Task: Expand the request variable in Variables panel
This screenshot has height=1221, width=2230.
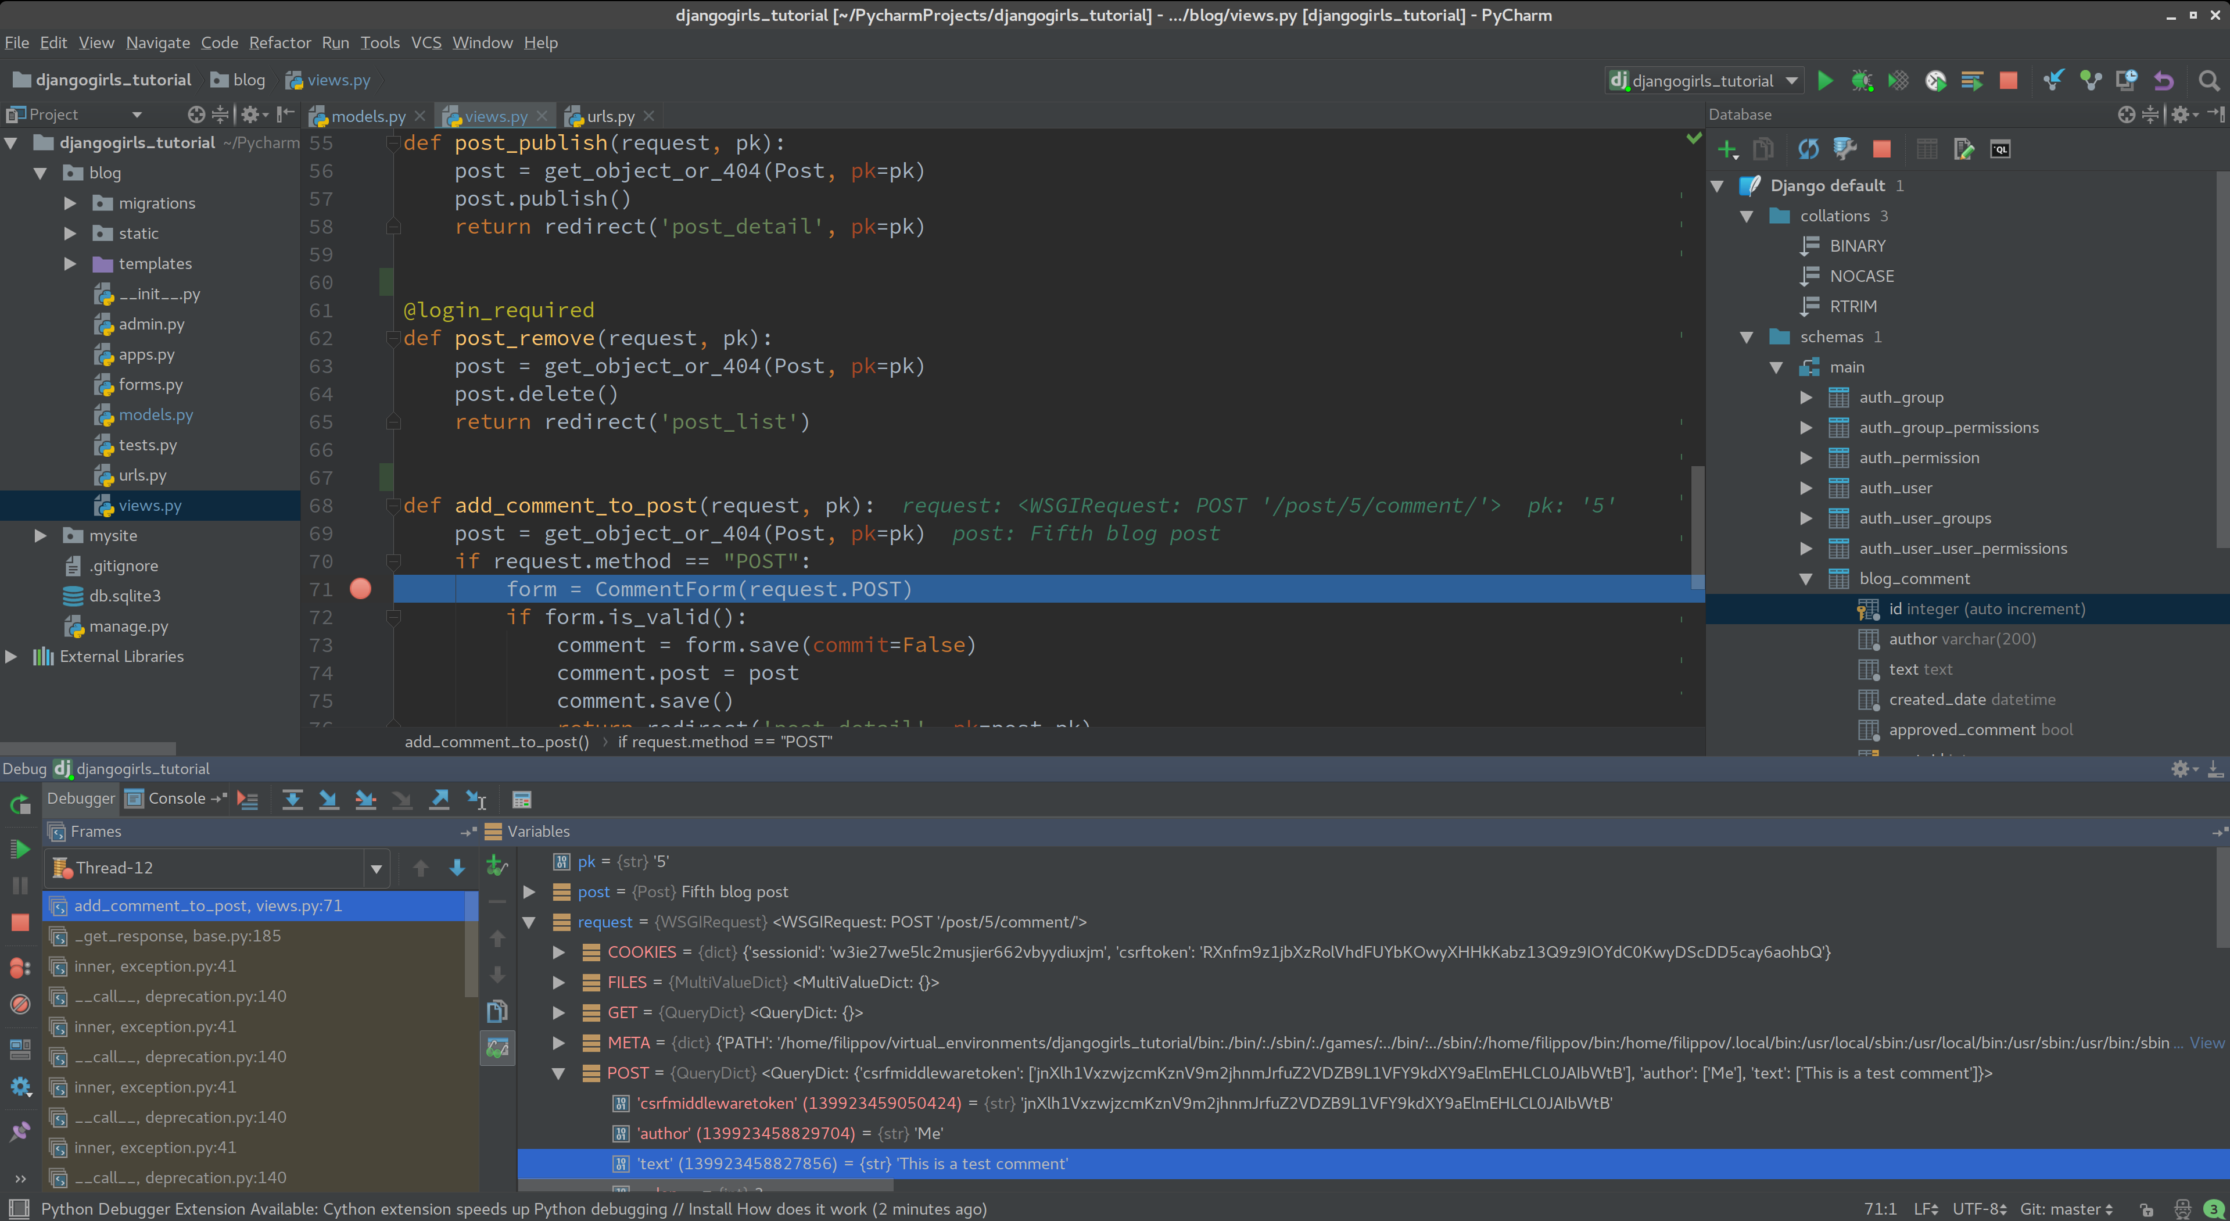Action: (529, 922)
